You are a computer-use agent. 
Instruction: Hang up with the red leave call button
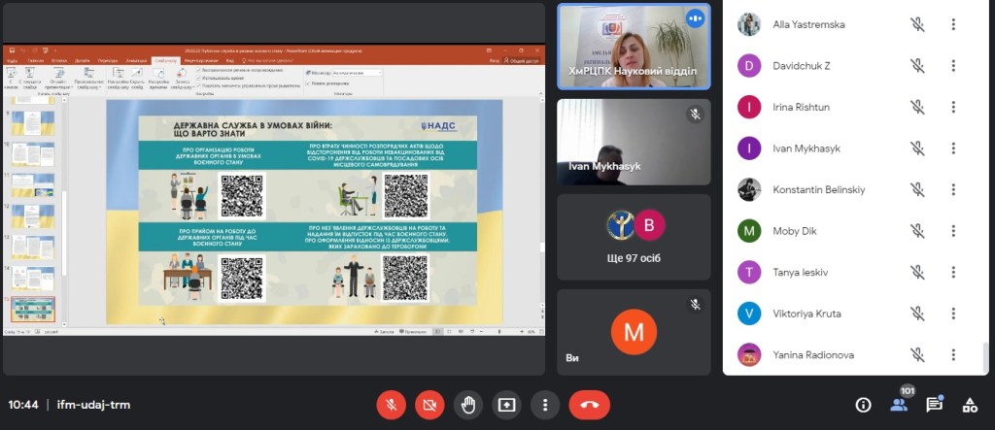coord(589,405)
